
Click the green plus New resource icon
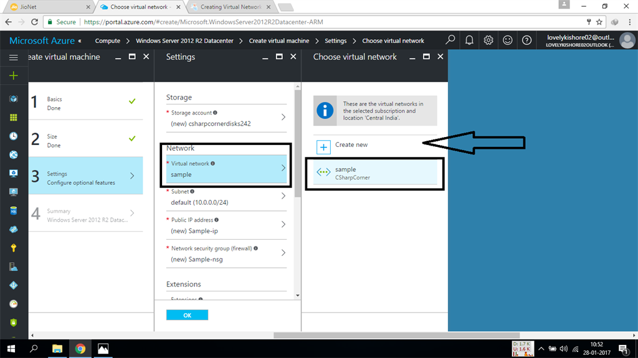(14, 76)
